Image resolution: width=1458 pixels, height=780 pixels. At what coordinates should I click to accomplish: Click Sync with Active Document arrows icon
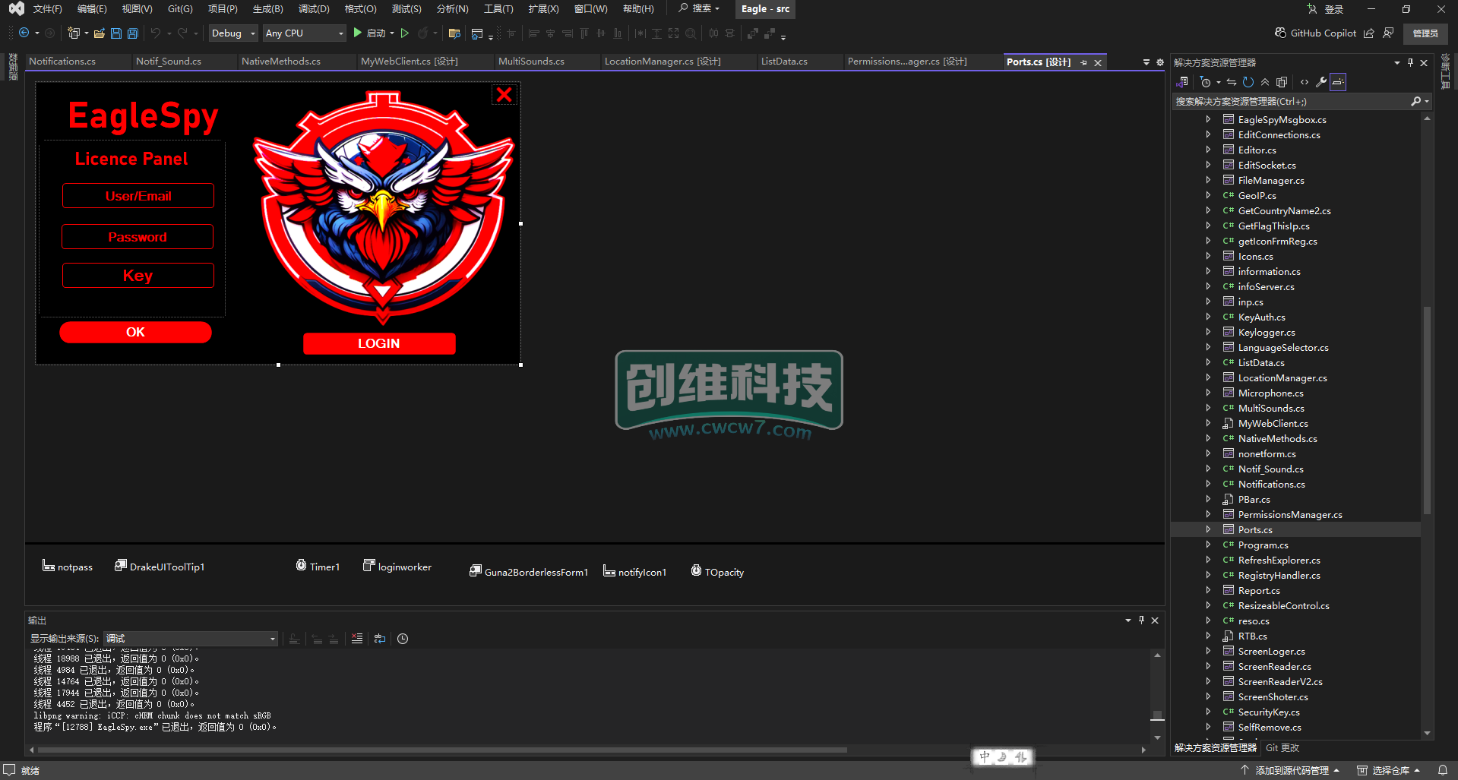(x=1232, y=82)
